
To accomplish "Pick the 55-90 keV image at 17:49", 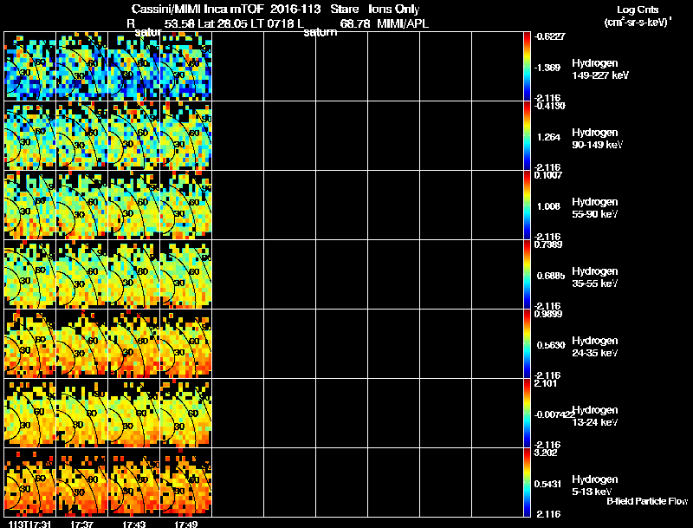I will 186,205.
